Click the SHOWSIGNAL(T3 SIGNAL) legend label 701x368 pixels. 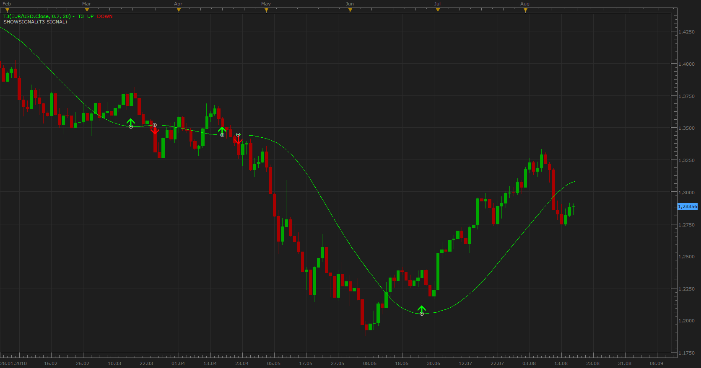(x=35, y=22)
